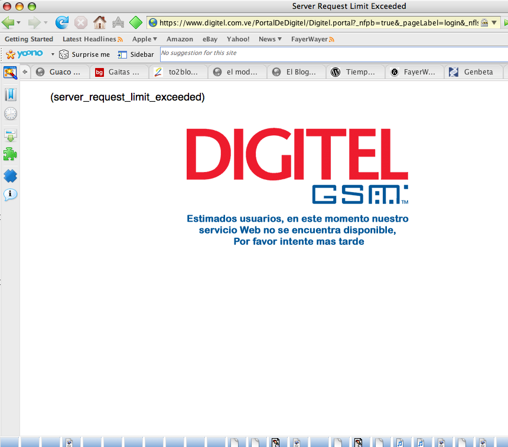Expand the News bookmarks folder

pos(270,39)
